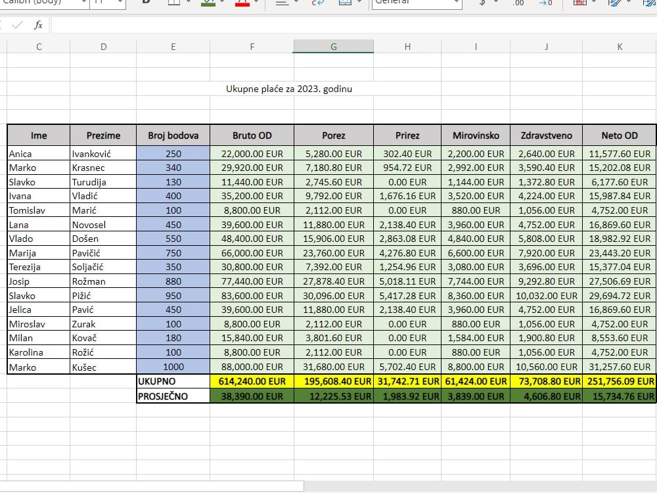Select column G by its header
Screen dimensions: 657x493
click(x=333, y=47)
